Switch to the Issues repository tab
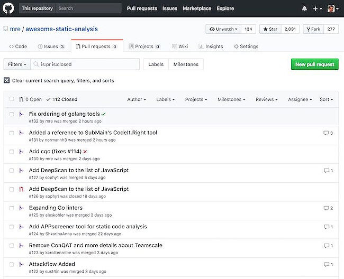Screen dimensions: 344x279 tap(51, 46)
